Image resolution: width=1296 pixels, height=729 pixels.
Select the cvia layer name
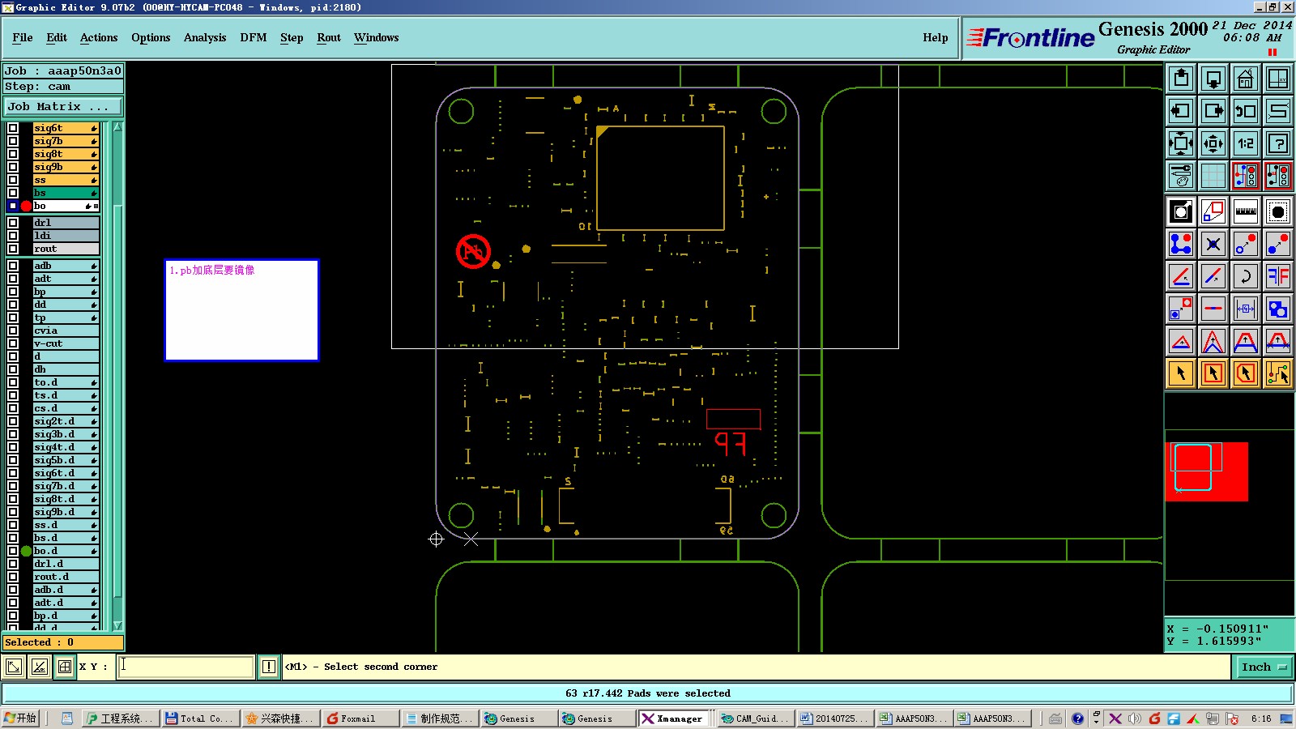click(66, 330)
